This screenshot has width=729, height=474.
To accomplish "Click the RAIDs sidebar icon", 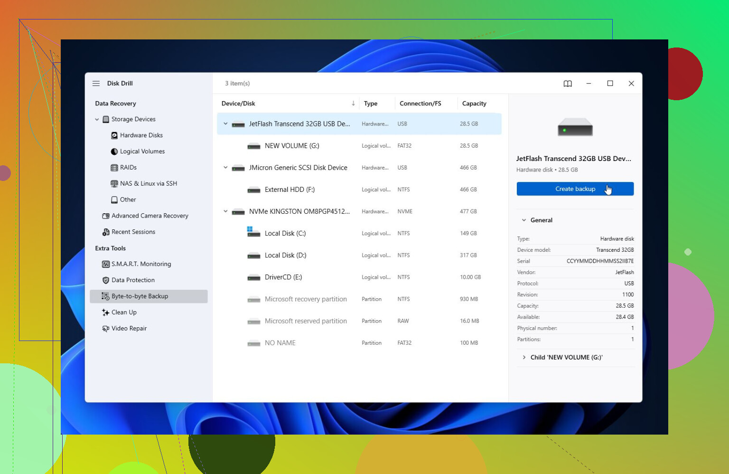I will [114, 168].
